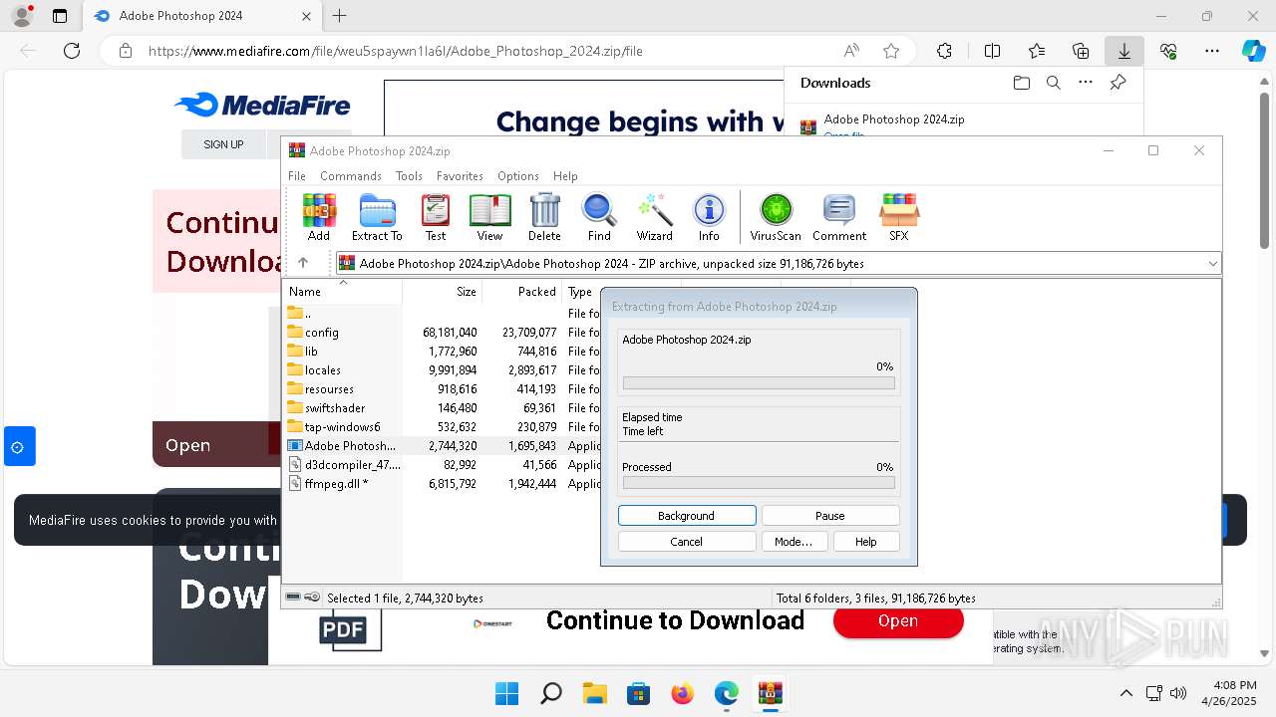Click the MediaFire logo
The width and height of the screenshot is (1276, 717).
[x=262, y=105]
